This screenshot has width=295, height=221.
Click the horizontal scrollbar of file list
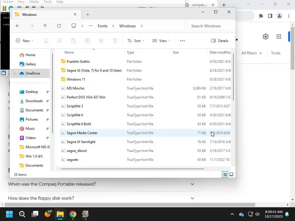pyautogui.click(x=133, y=169)
